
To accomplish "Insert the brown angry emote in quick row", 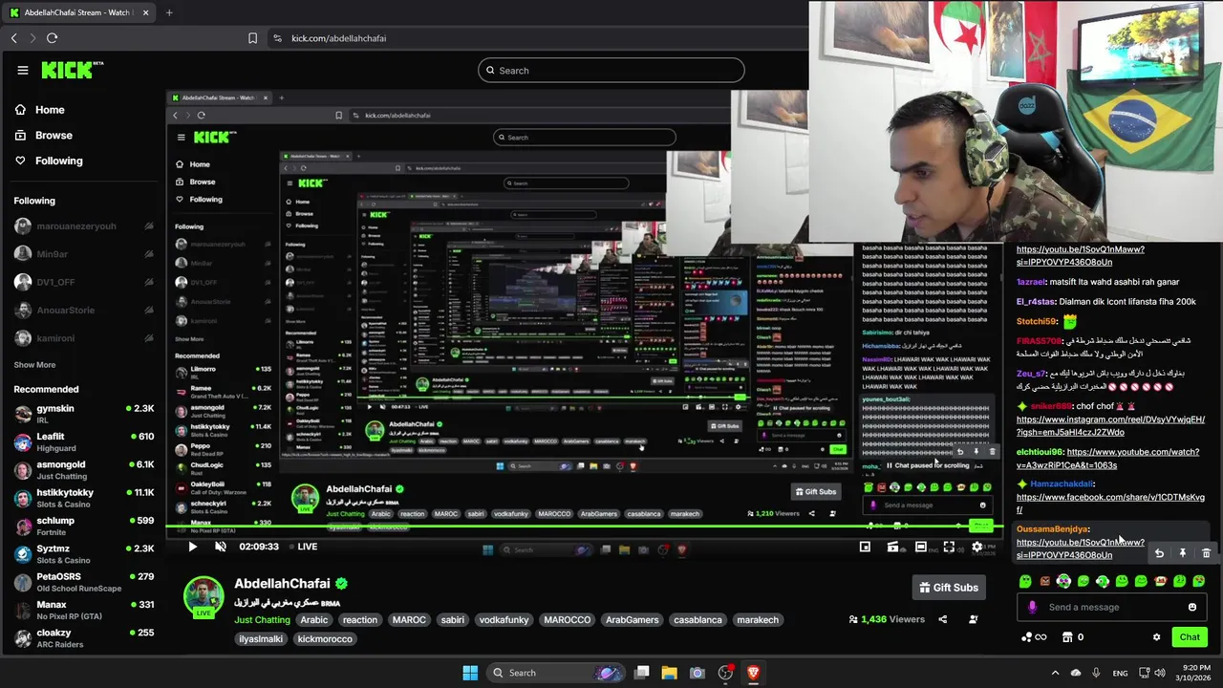I will click(x=1044, y=581).
